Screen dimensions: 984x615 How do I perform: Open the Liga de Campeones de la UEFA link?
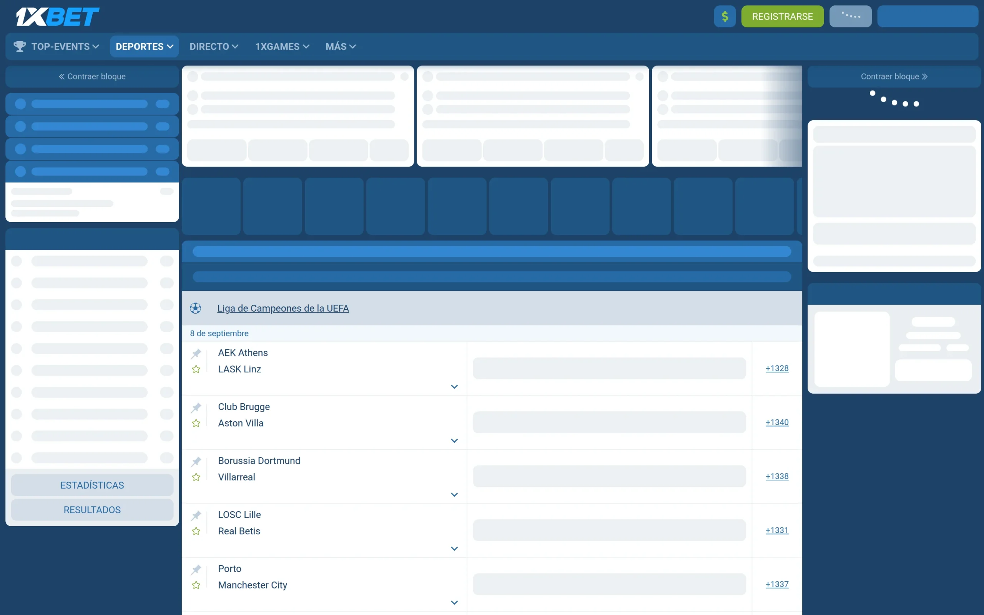pos(283,308)
